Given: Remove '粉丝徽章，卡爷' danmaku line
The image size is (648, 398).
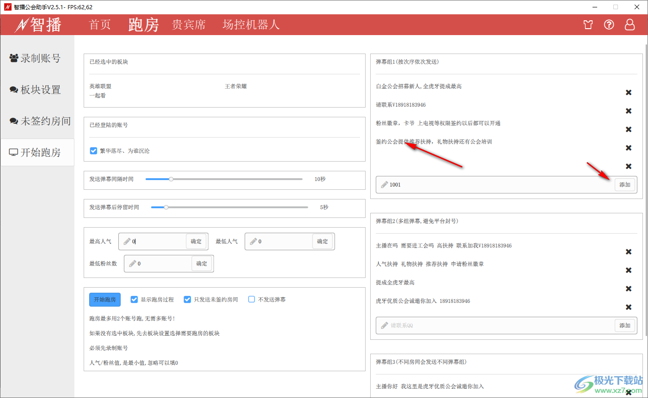Looking at the screenshot, I should [629, 129].
